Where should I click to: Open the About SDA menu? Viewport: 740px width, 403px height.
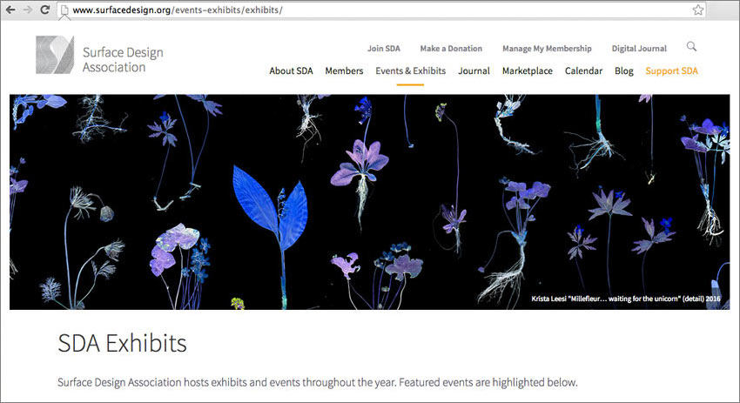tap(291, 71)
